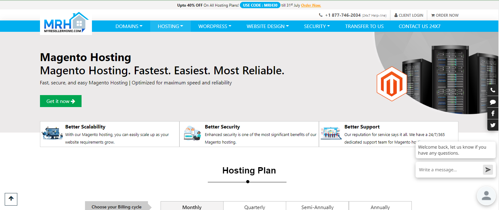Screen dimensions: 499x210
Task: Click the Choose your Billing cycle label
Action: tap(116, 207)
